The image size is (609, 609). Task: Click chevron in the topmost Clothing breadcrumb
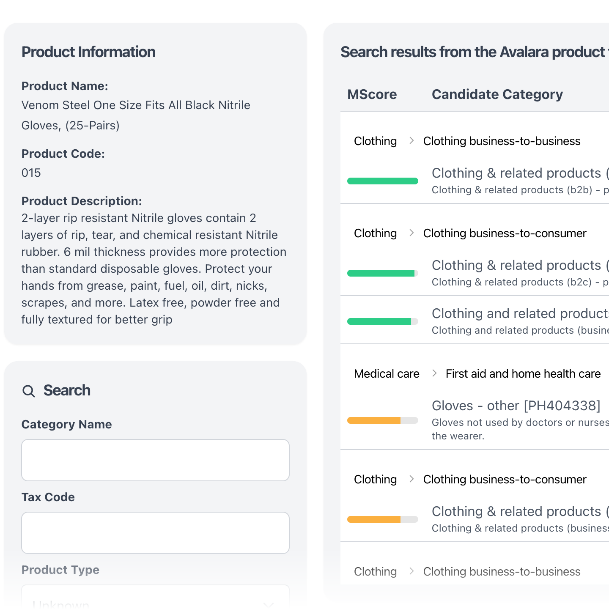[x=411, y=140]
